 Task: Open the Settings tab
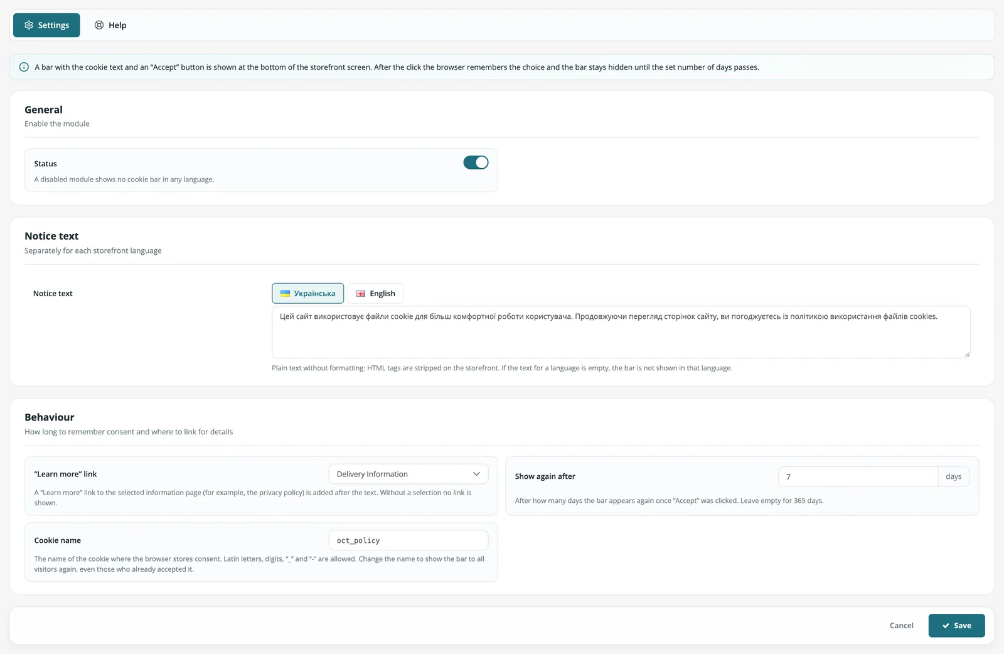tap(46, 25)
